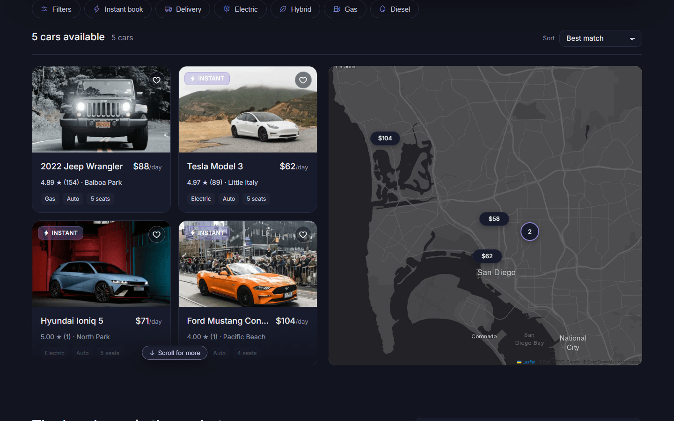Click the Tesla Model 3 title

pos(215,167)
